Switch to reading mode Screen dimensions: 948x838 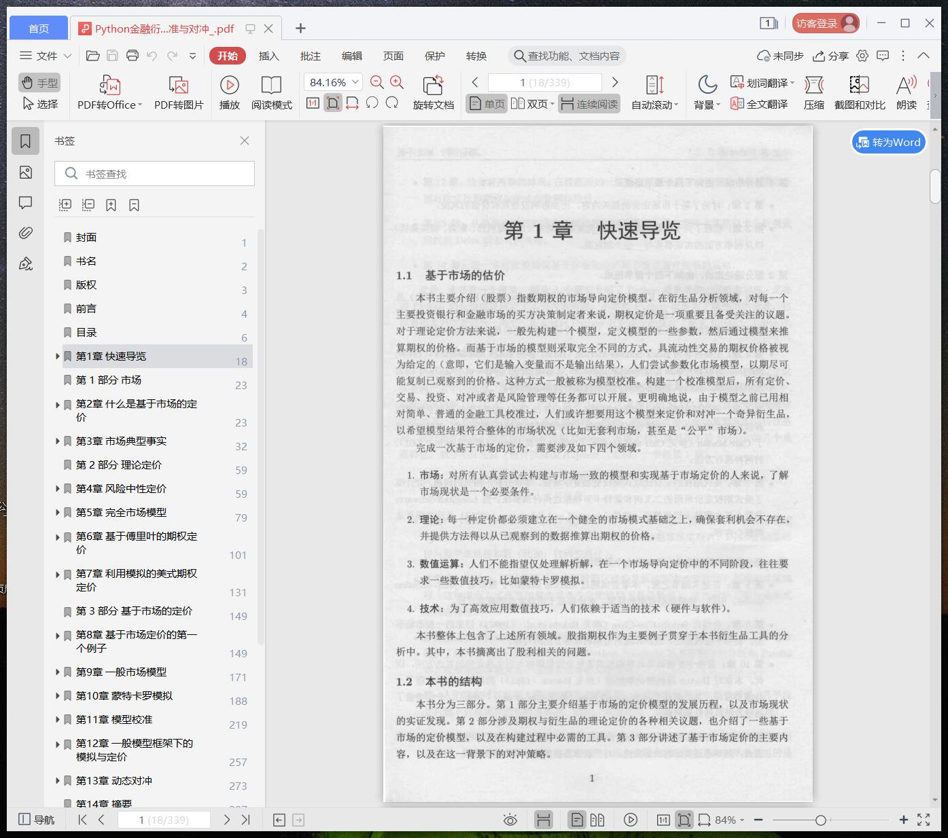271,93
